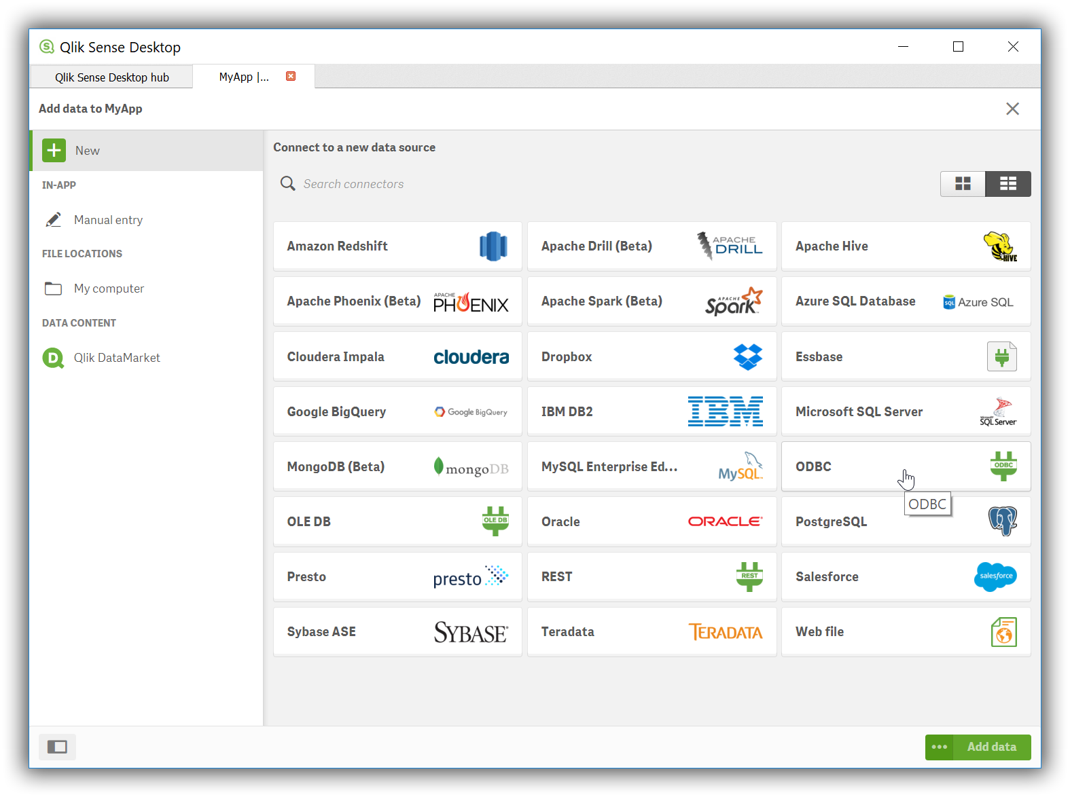Image resolution: width=1070 pixels, height=797 pixels.
Task: Switch to Qlik Sense Desktop hub tab
Action: point(112,77)
